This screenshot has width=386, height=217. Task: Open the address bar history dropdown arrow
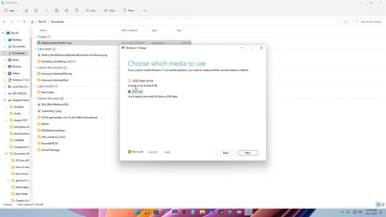pos(338,22)
